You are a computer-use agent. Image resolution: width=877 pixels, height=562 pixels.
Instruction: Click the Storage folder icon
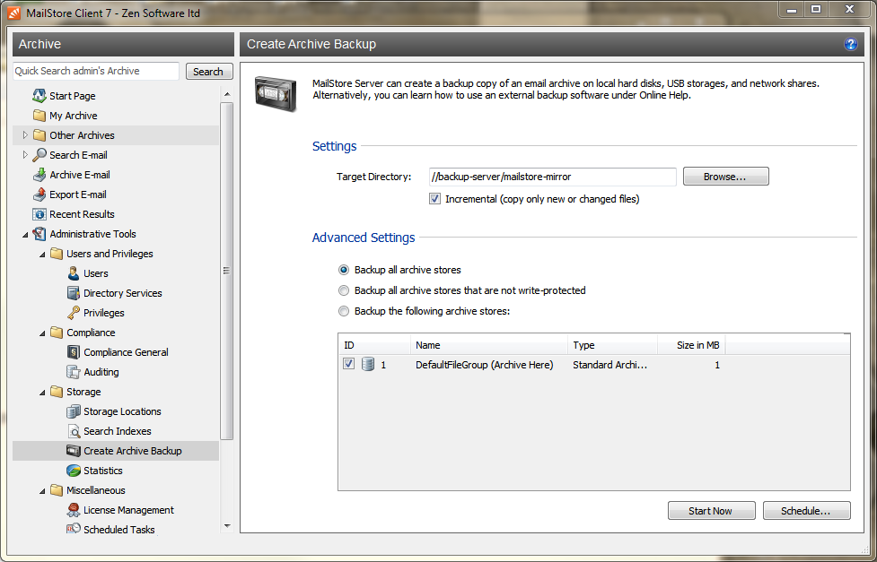click(x=57, y=392)
